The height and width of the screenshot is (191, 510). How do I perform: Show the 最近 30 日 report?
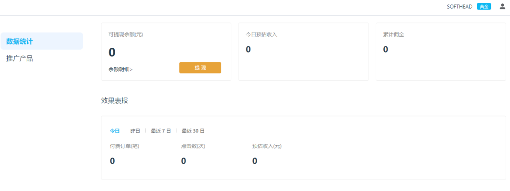193,131
